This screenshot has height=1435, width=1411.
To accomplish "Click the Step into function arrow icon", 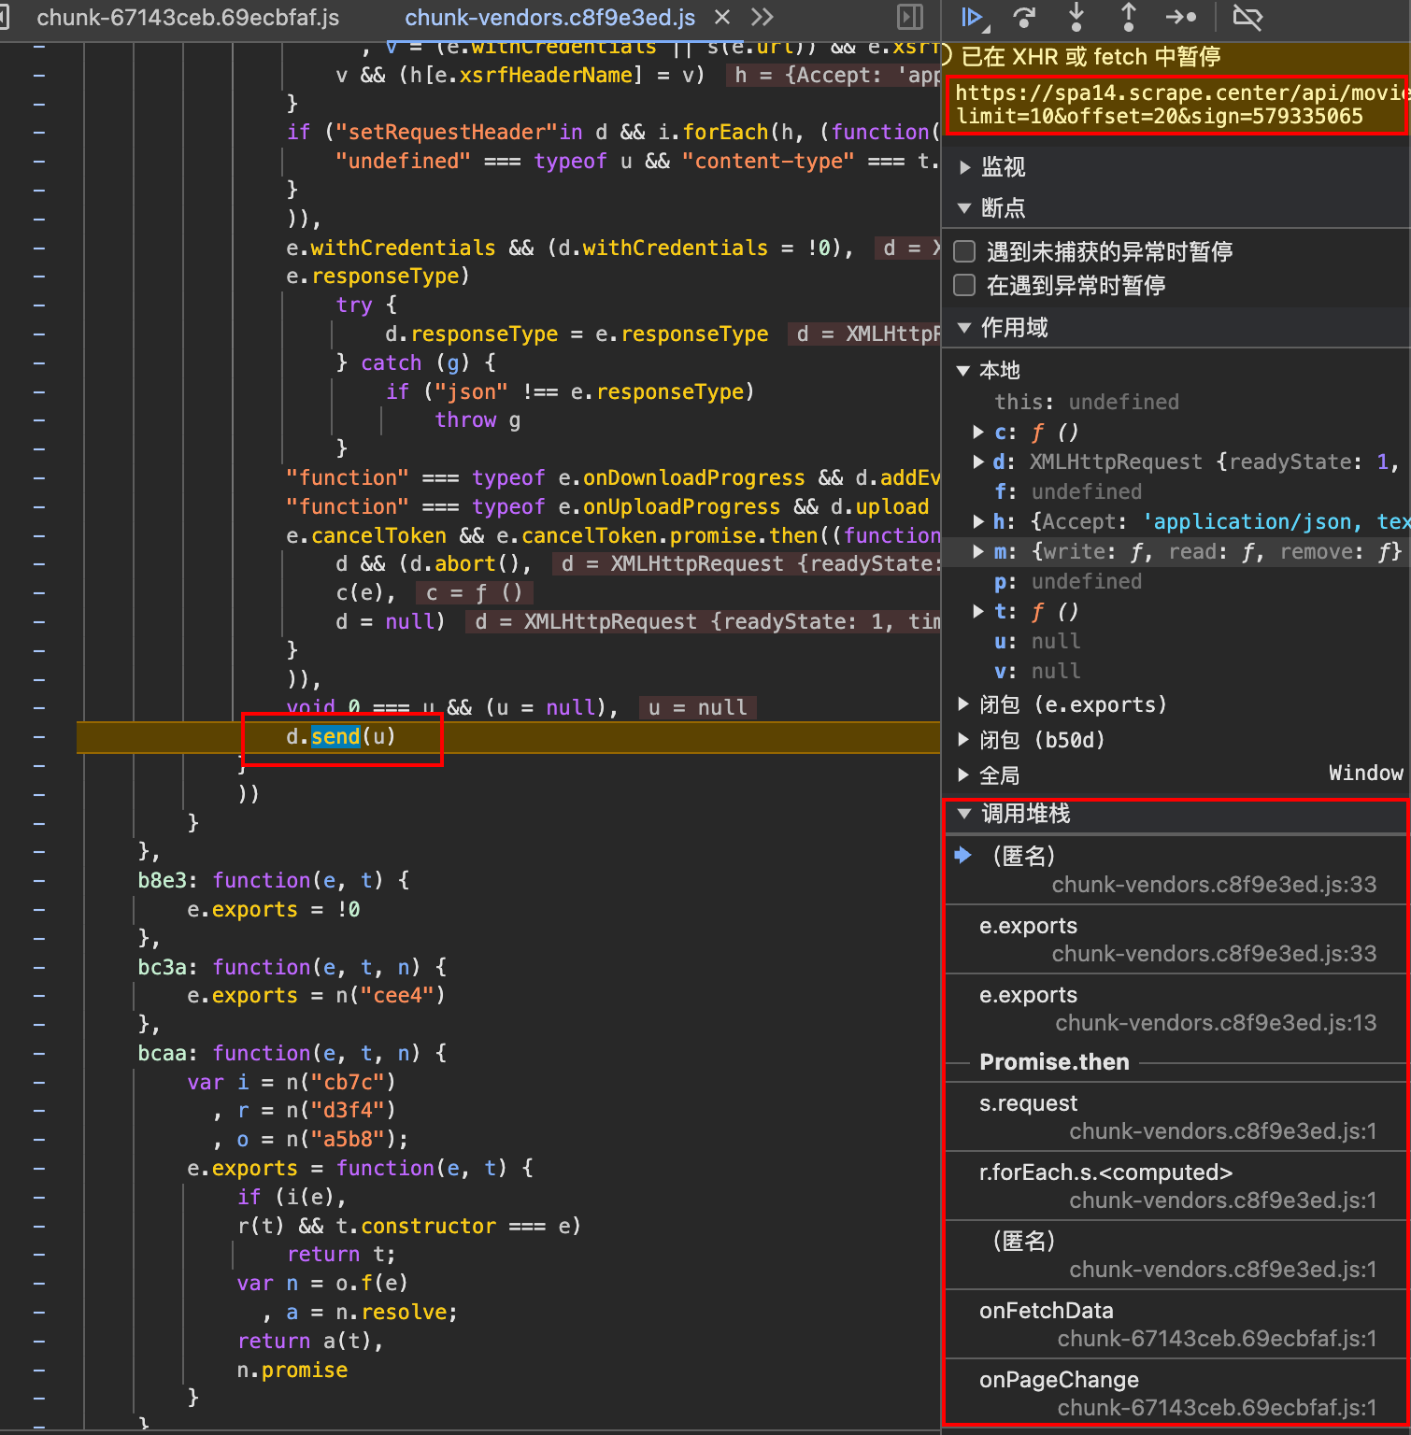I will [1076, 17].
